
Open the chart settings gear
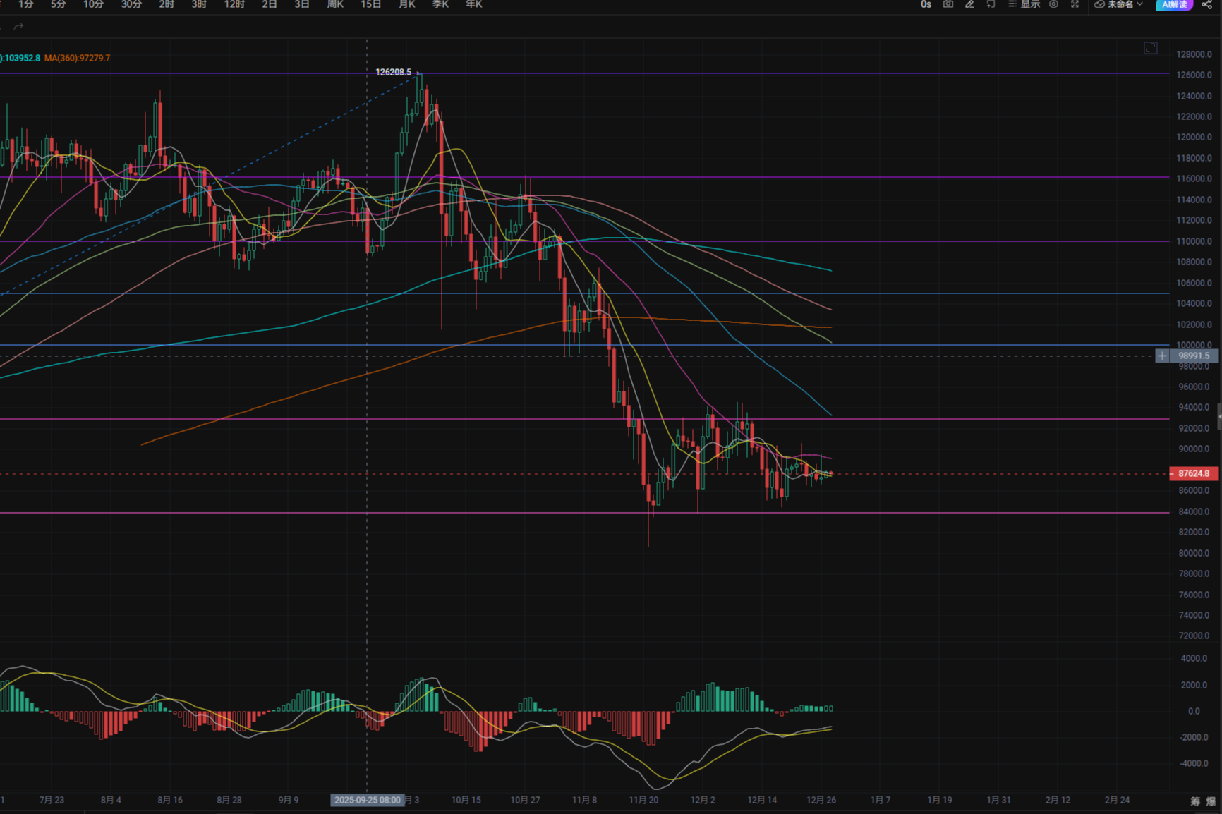point(1053,5)
